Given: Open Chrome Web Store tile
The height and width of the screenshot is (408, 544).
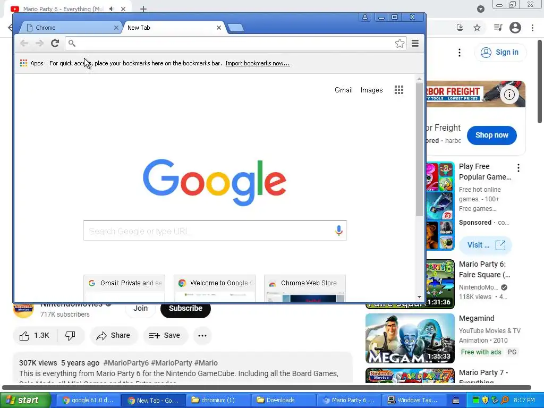Looking at the screenshot, I should (304, 288).
